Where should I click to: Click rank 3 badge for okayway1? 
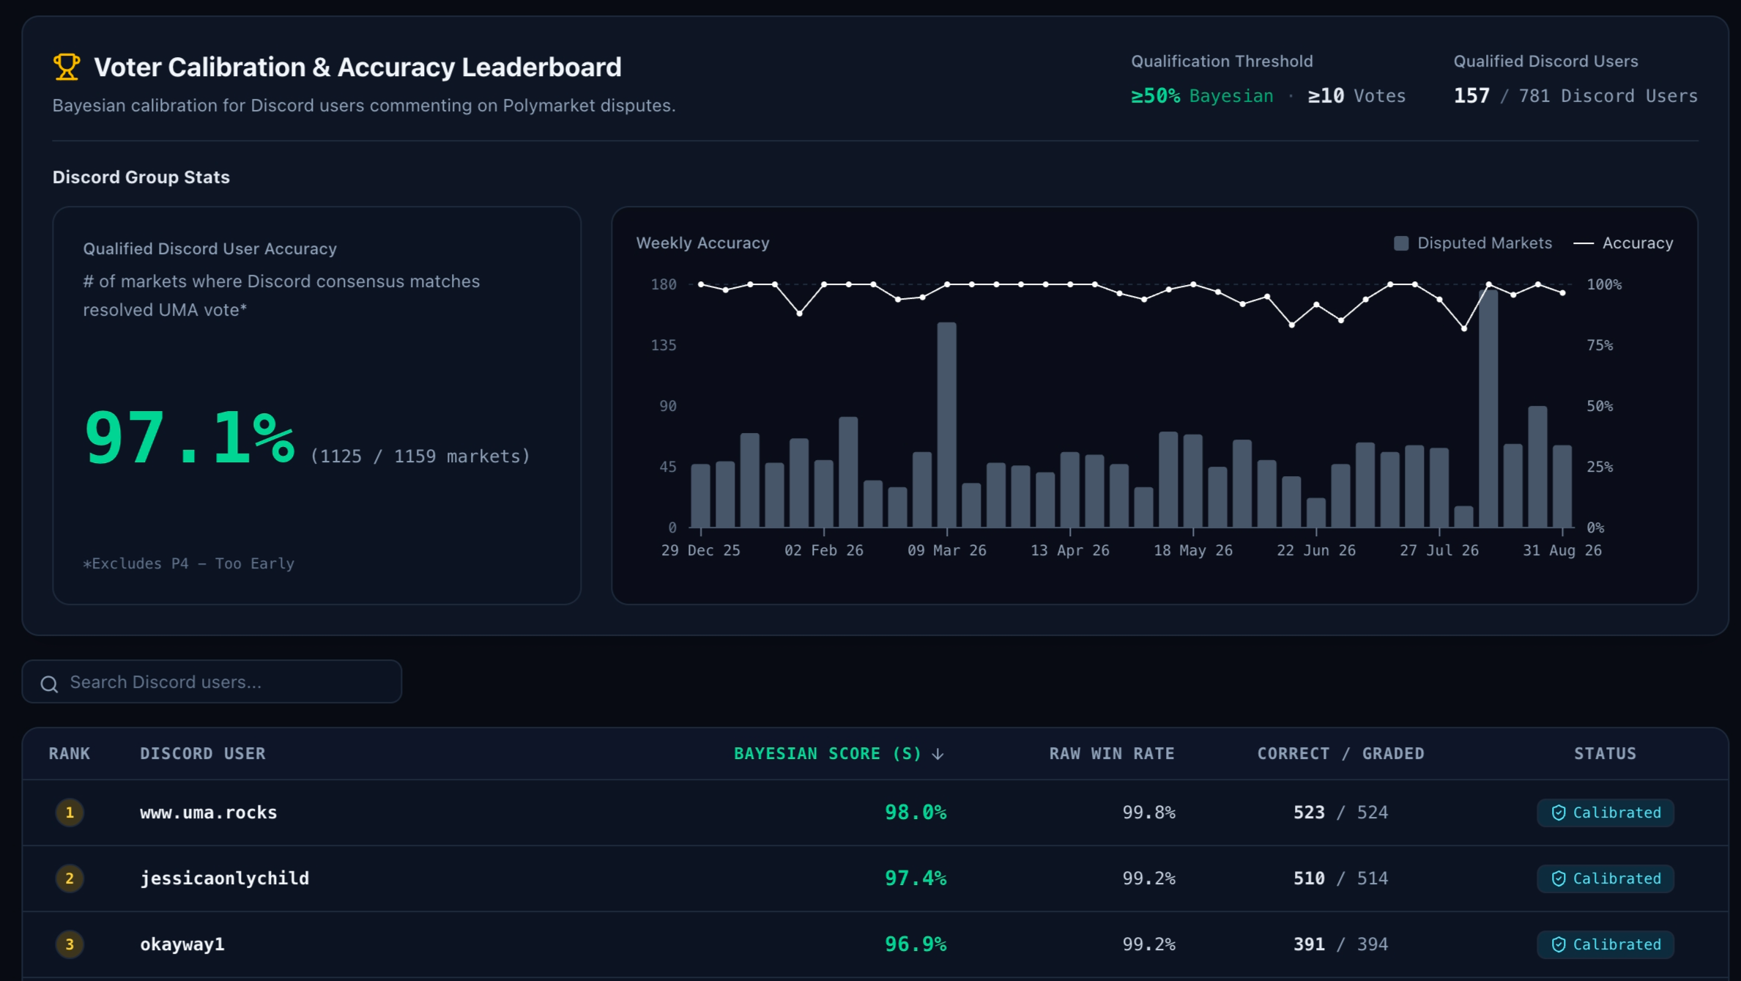point(70,944)
